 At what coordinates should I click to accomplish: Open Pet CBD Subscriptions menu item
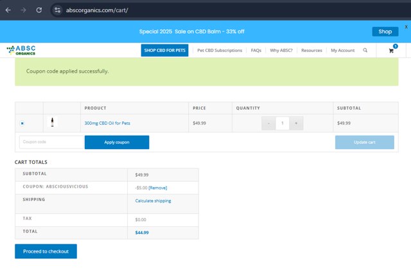[220, 50]
